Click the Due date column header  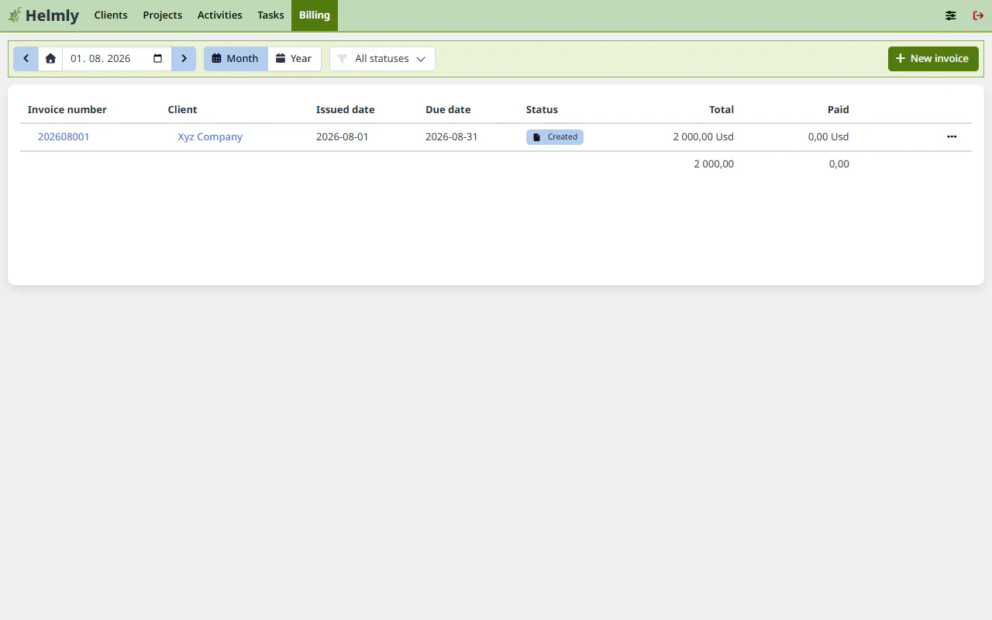448,109
